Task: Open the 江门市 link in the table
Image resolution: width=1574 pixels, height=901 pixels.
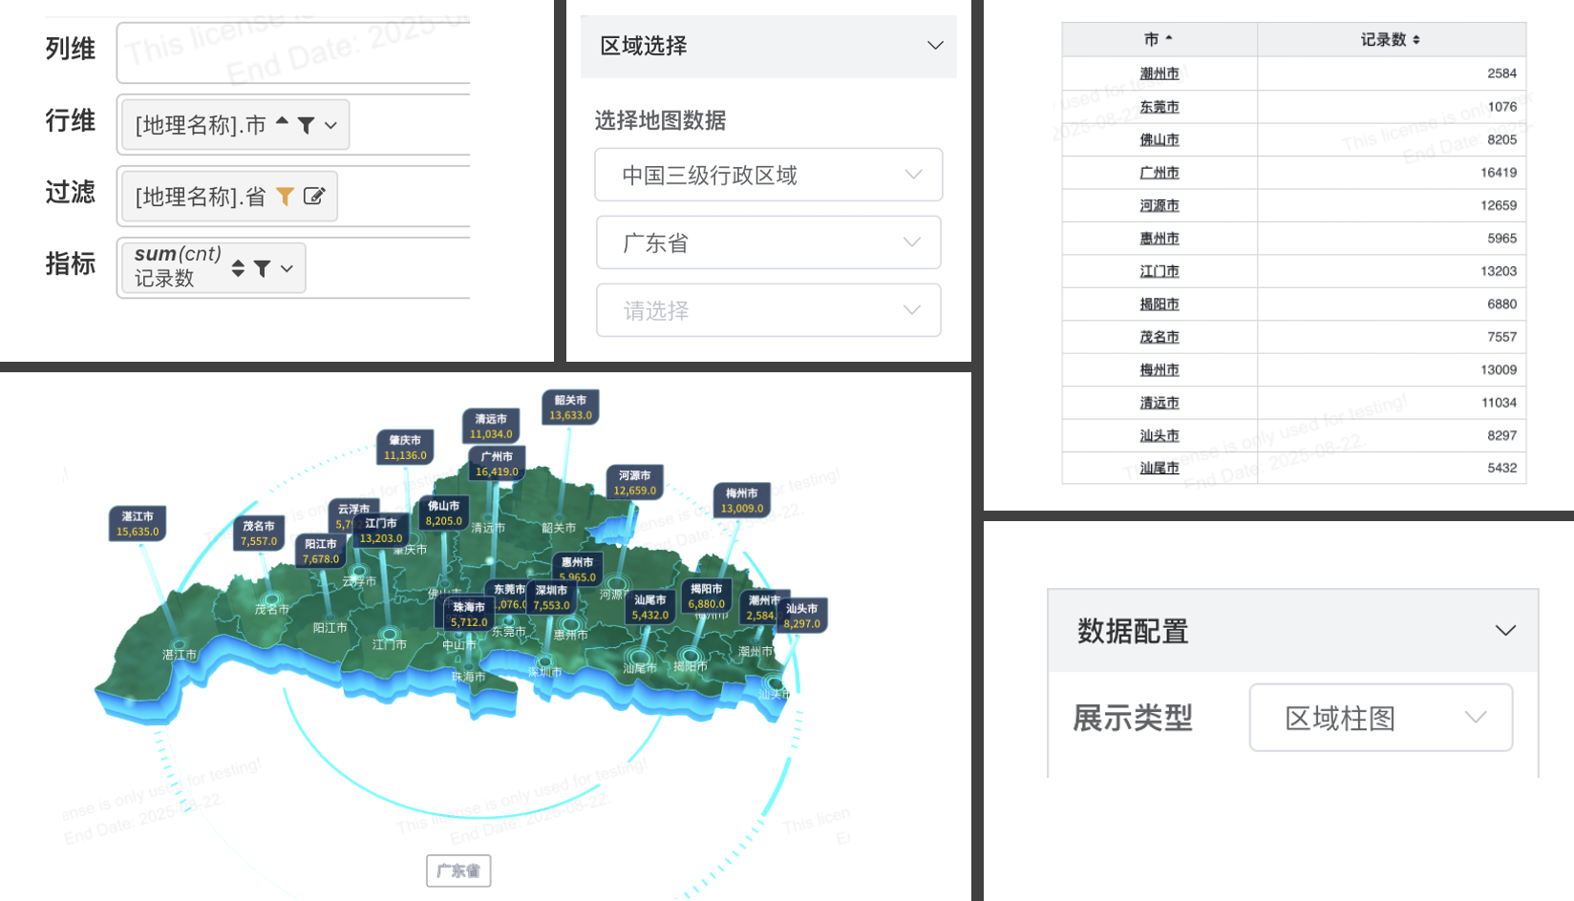Action: (x=1159, y=271)
